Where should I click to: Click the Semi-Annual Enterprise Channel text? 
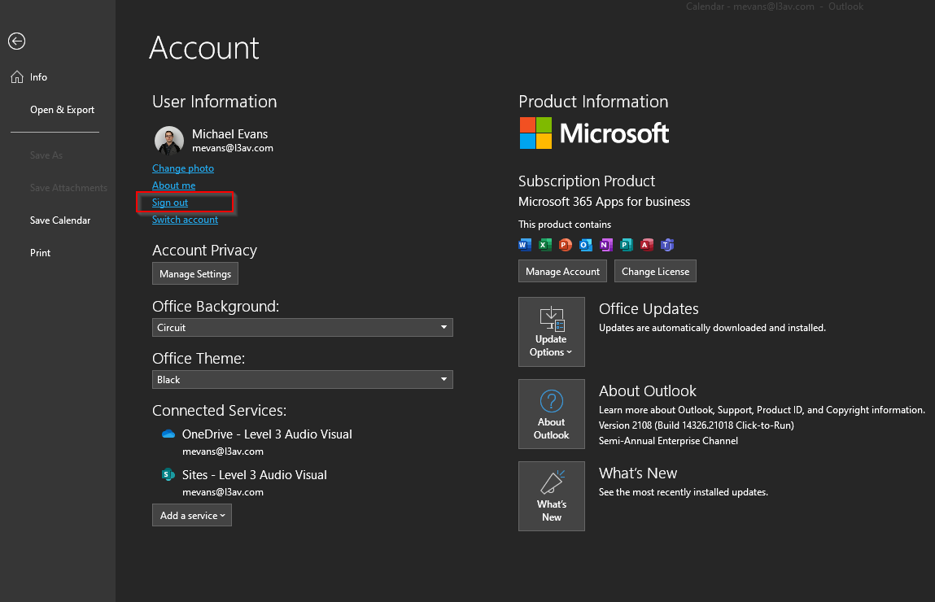click(668, 441)
